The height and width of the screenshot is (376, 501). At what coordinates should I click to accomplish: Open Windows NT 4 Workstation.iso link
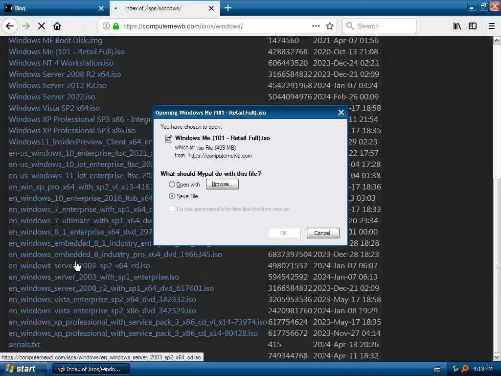pos(61,63)
